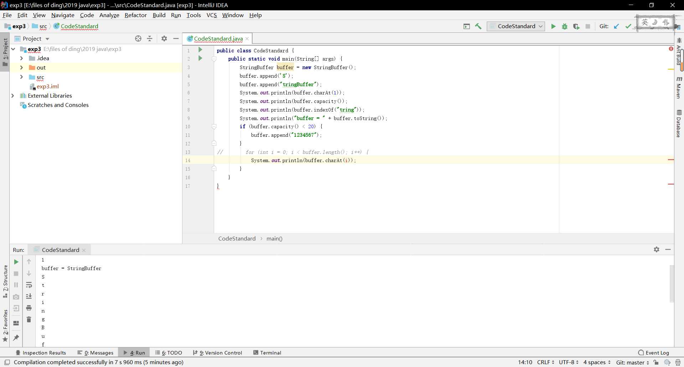Select exp3.iml file in project tree
The width and height of the screenshot is (684, 367).
pyautogui.click(x=48, y=86)
